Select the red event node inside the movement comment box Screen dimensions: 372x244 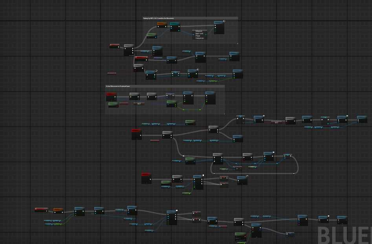click(x=111, y=97)
